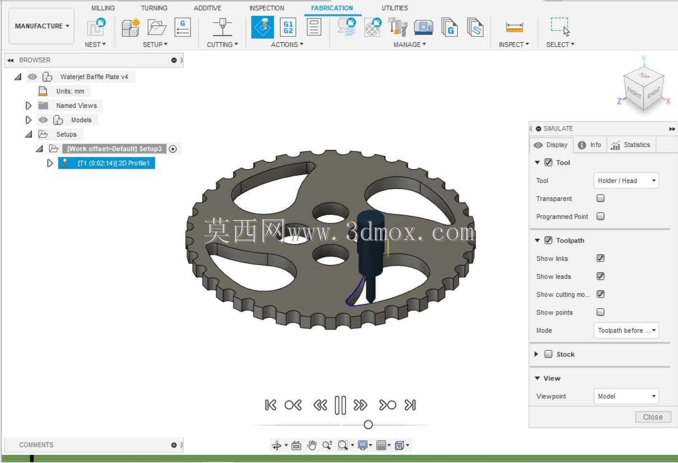Click the Simulate icon in Actions

point(262,27)
